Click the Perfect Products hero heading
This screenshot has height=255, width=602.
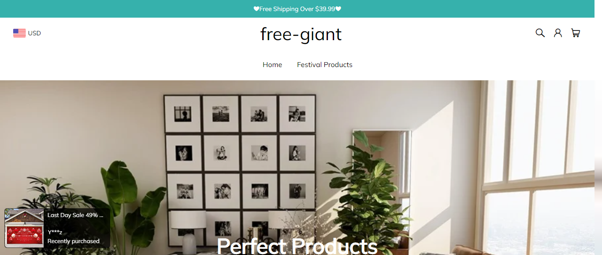(297, 246)
